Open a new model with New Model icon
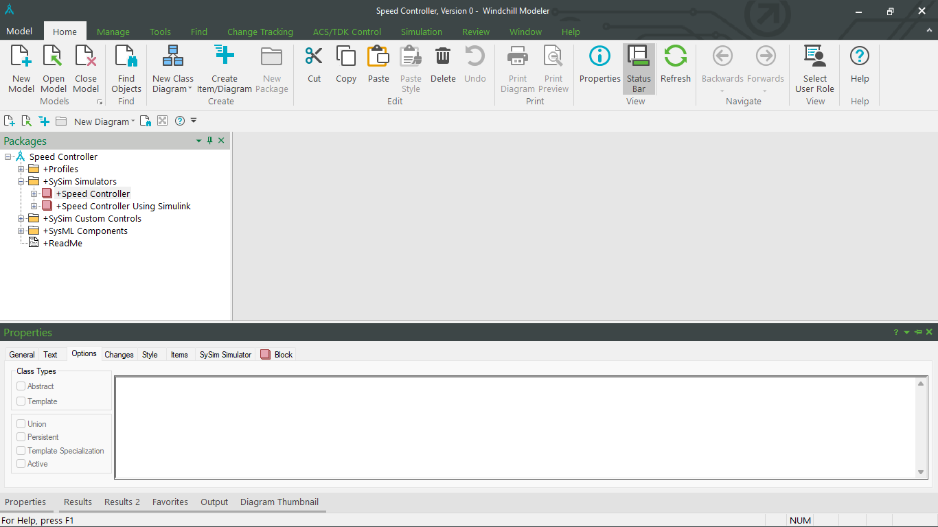 tap(21, 69)
